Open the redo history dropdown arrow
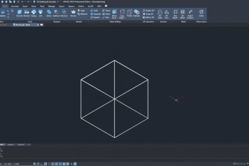 pyautogui.click(x=31, y=2)
